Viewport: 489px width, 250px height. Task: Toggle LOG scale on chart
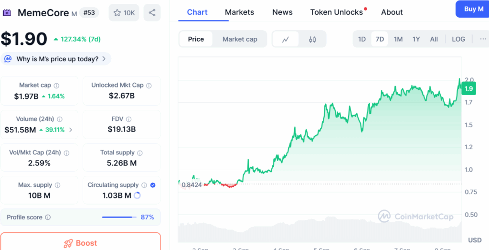point(458,39)
